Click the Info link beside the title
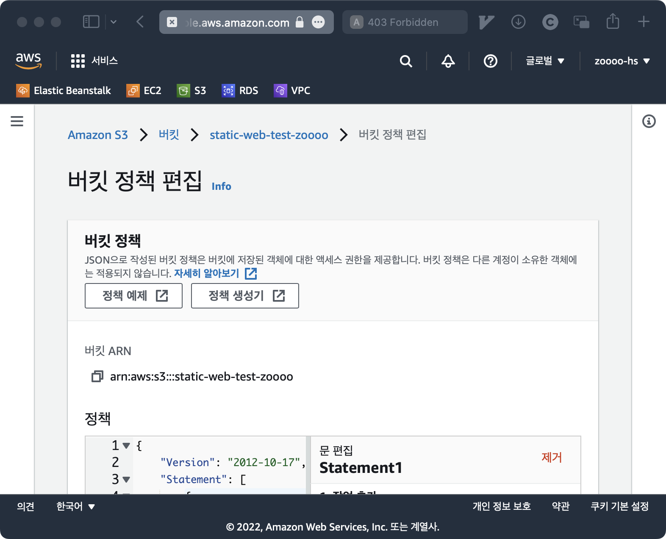This screenshot has width=666, height=539. click(221, 186)
